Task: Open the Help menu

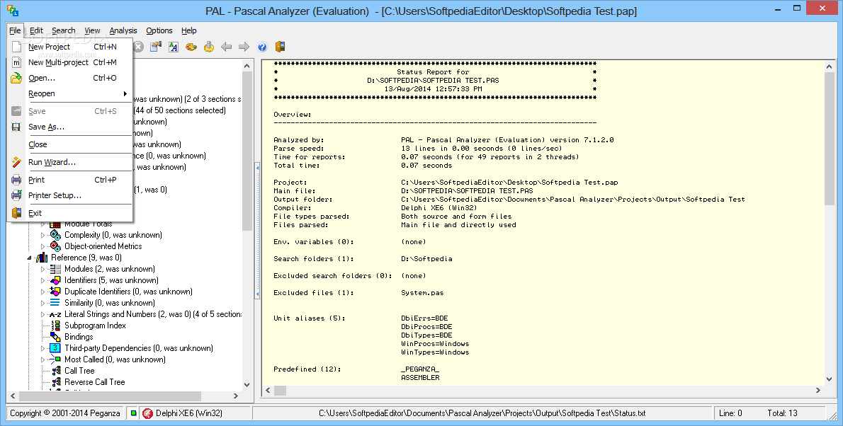Action: point(188,30)
